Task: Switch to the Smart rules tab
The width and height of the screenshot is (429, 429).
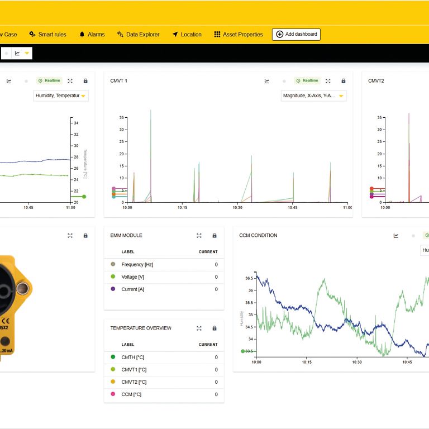Action: pyautogui.click(x=47, y=35)
